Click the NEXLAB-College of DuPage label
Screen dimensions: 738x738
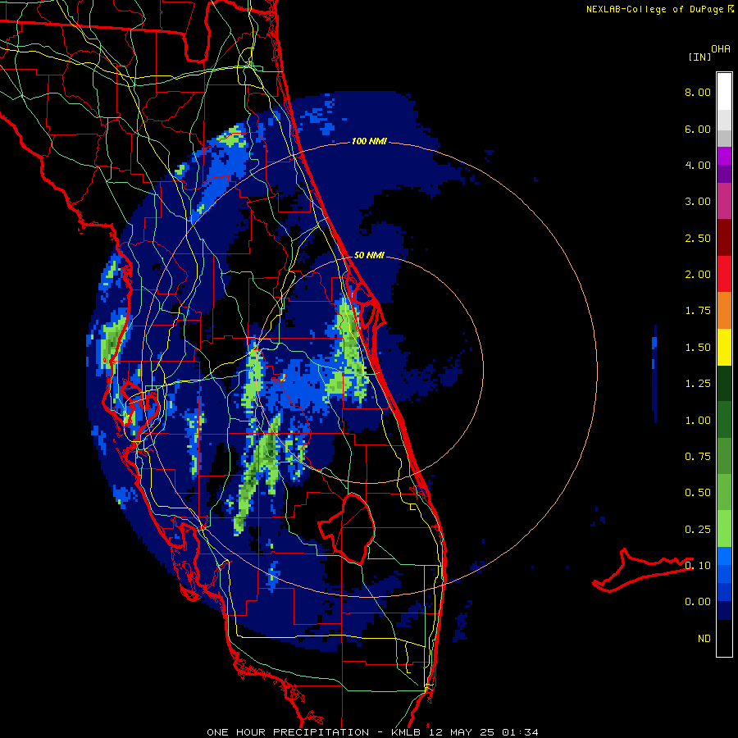(x=654, y=9)
